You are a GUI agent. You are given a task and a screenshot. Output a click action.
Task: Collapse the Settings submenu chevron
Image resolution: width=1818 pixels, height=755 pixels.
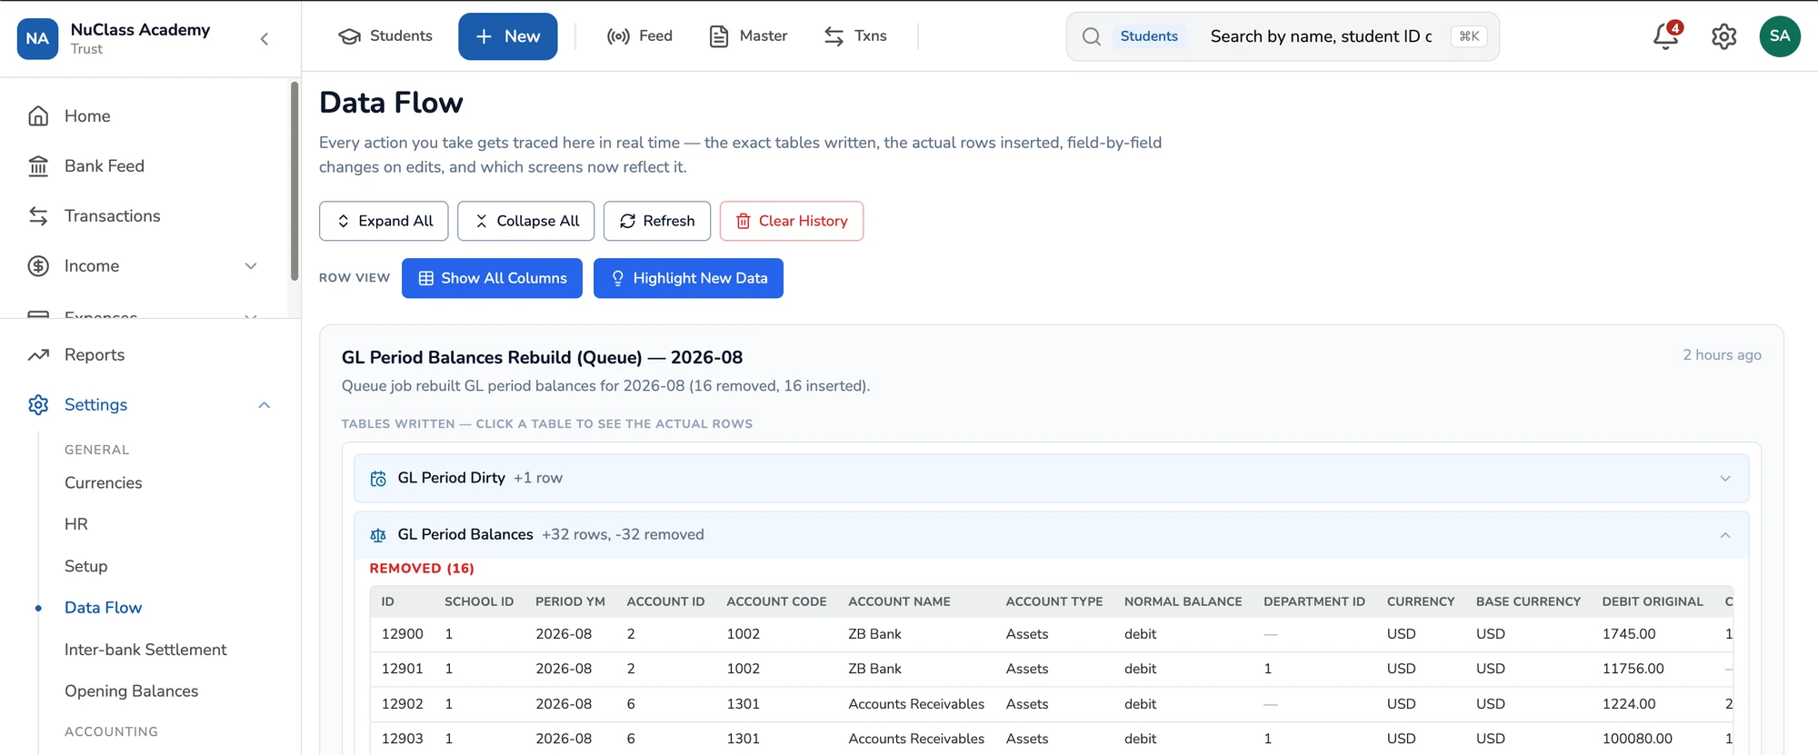click(265, 405)
